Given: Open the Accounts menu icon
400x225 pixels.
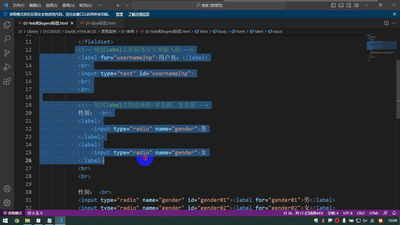Looking at the screenshot, I should (x=7, y=189).
